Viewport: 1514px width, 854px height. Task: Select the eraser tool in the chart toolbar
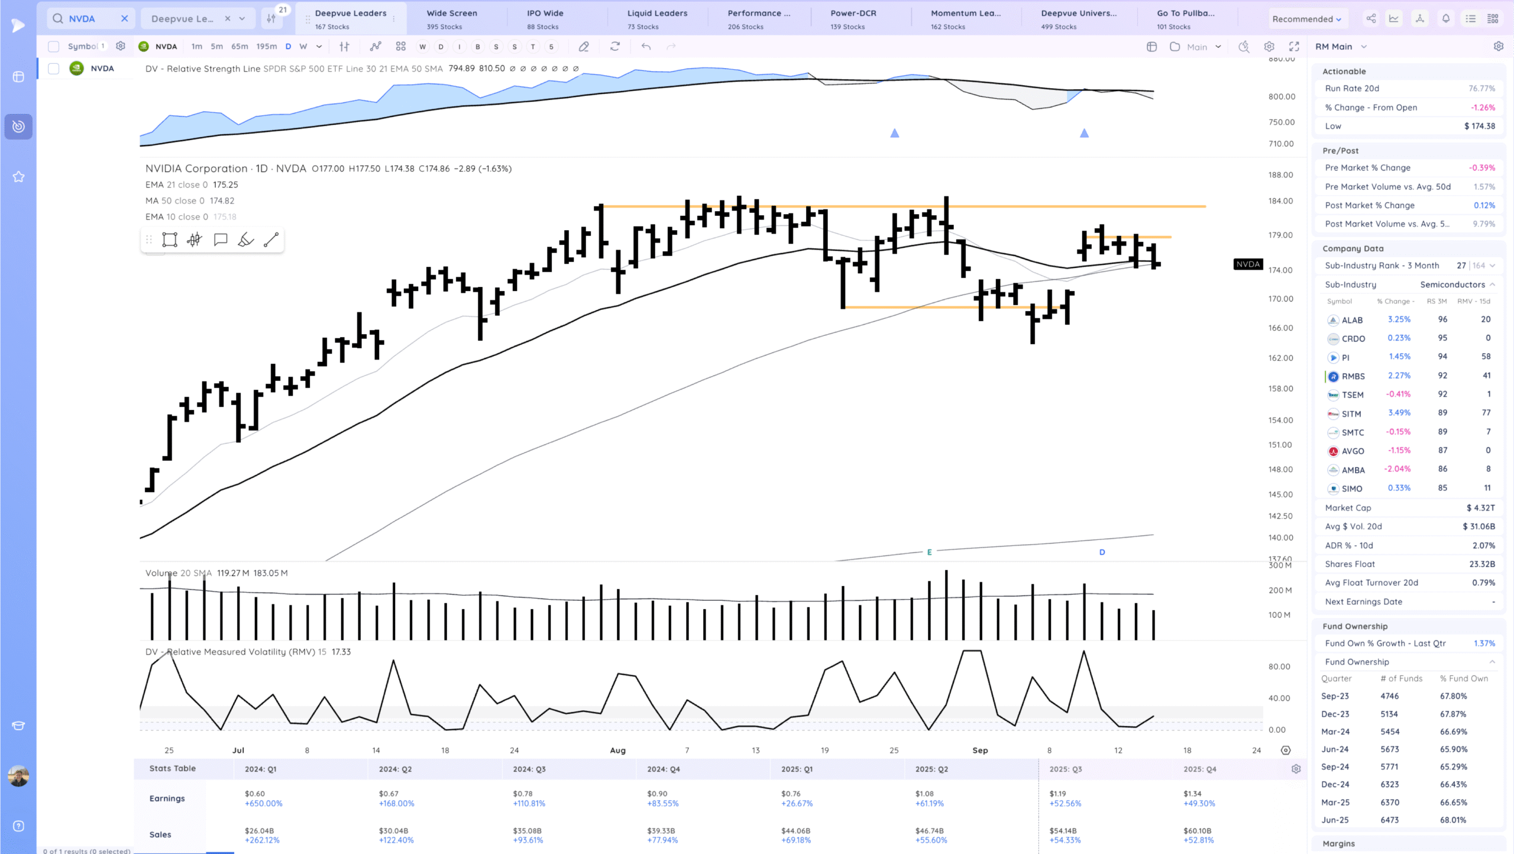(x=584, y=46)
